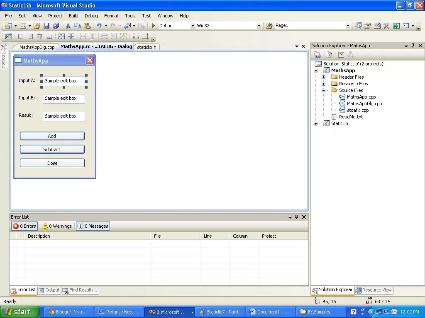The width and height of the screenshot is (425, 318).
Task: Open the collapsed Toolbox side panel
Action: coord(3,56)
